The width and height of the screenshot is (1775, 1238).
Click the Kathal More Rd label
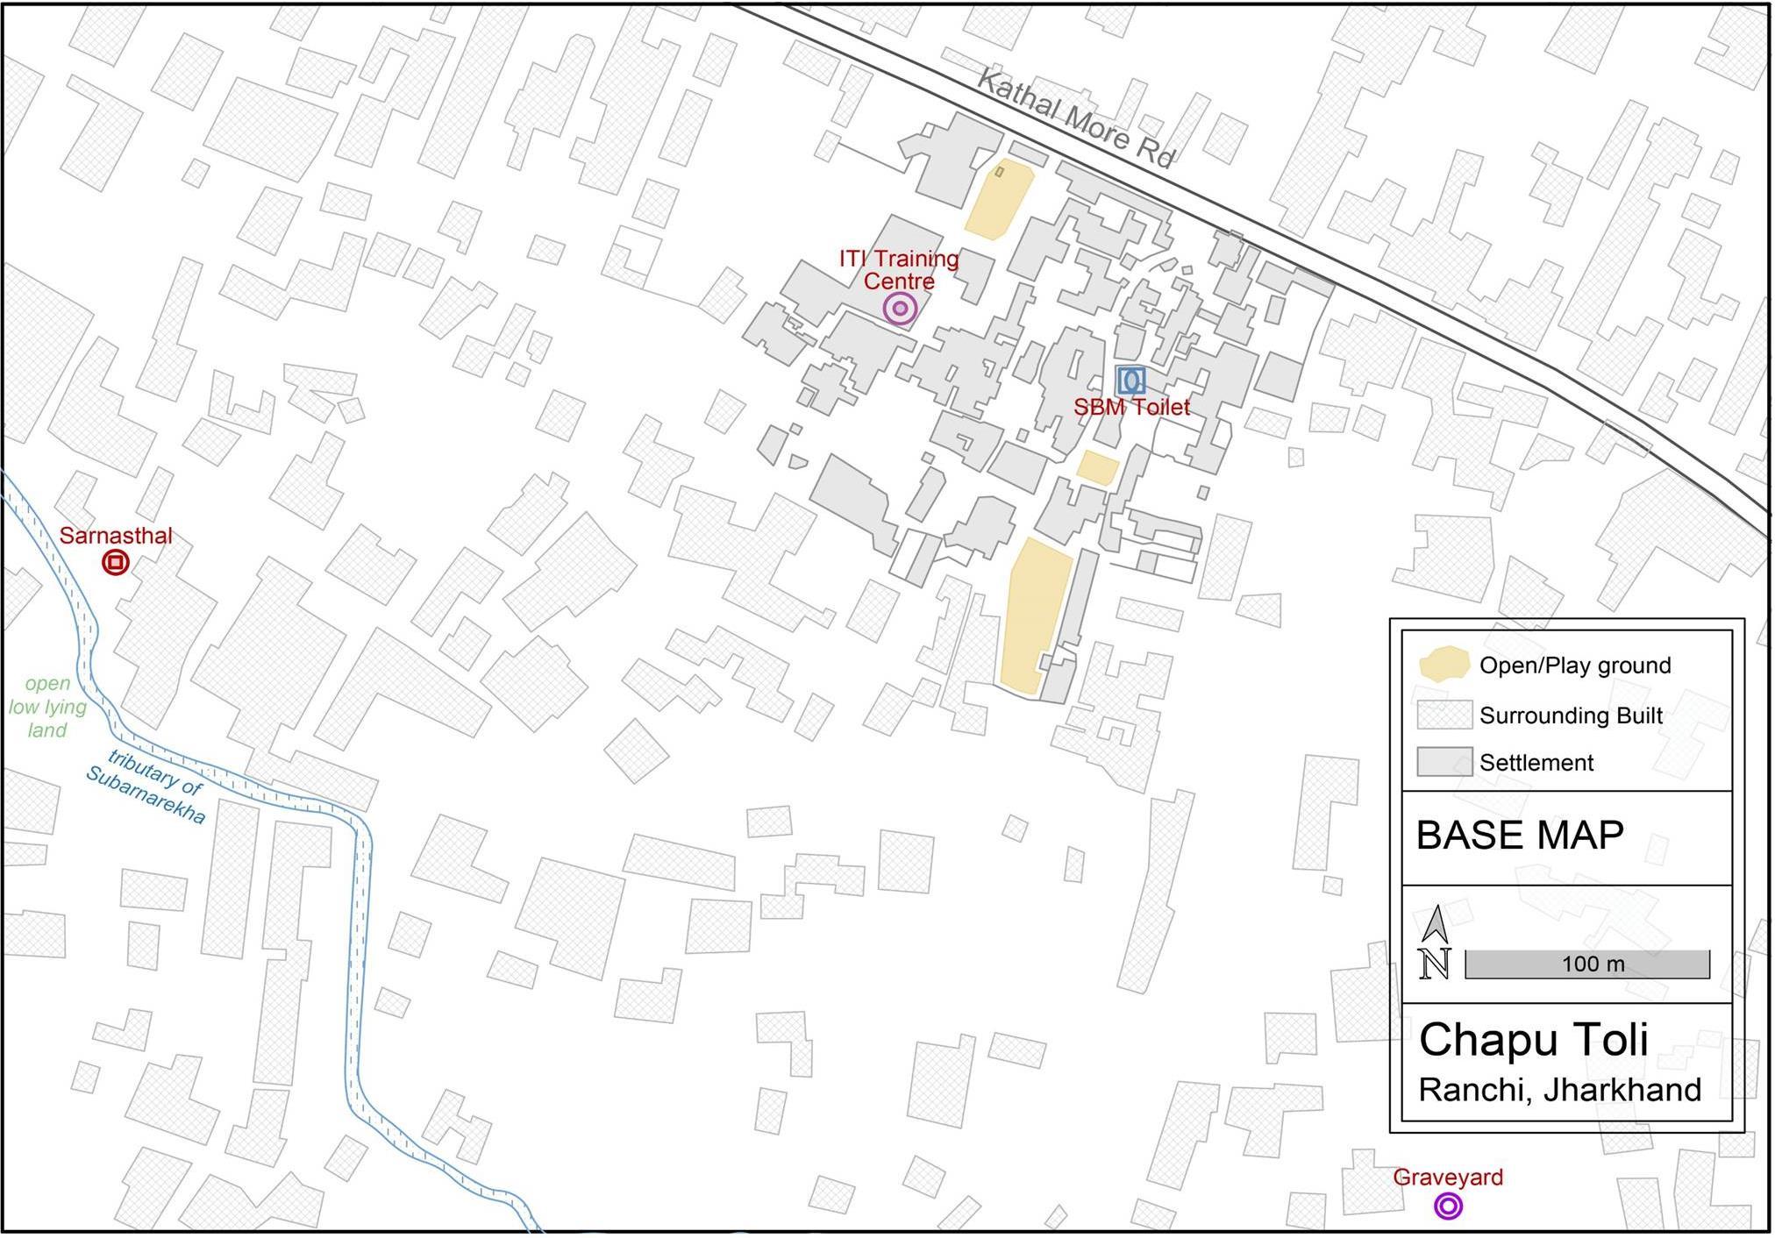point(1075,119)
